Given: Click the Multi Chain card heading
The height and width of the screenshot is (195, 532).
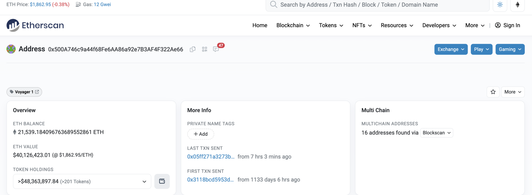Looking at the screenshot, I should [x=375, y=110].
